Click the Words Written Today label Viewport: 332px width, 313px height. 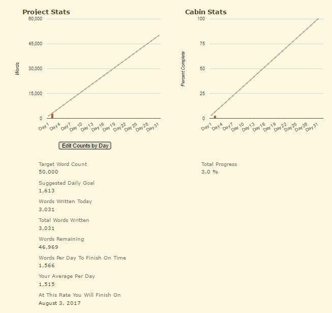pyautogui.click(x=65, y=202)
